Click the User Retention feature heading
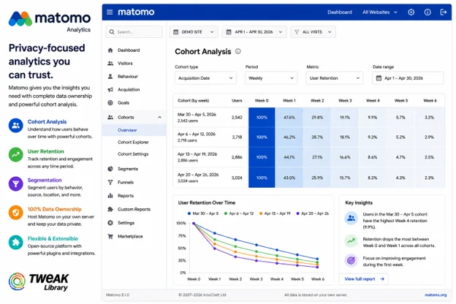Viewport: 456px width, 304px height. 45,151
